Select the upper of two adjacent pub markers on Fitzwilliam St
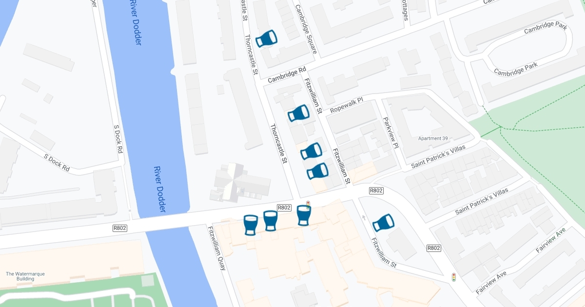The width and height of the screenshot is (585, 307). pyautogui.click(x=311, y=151)
